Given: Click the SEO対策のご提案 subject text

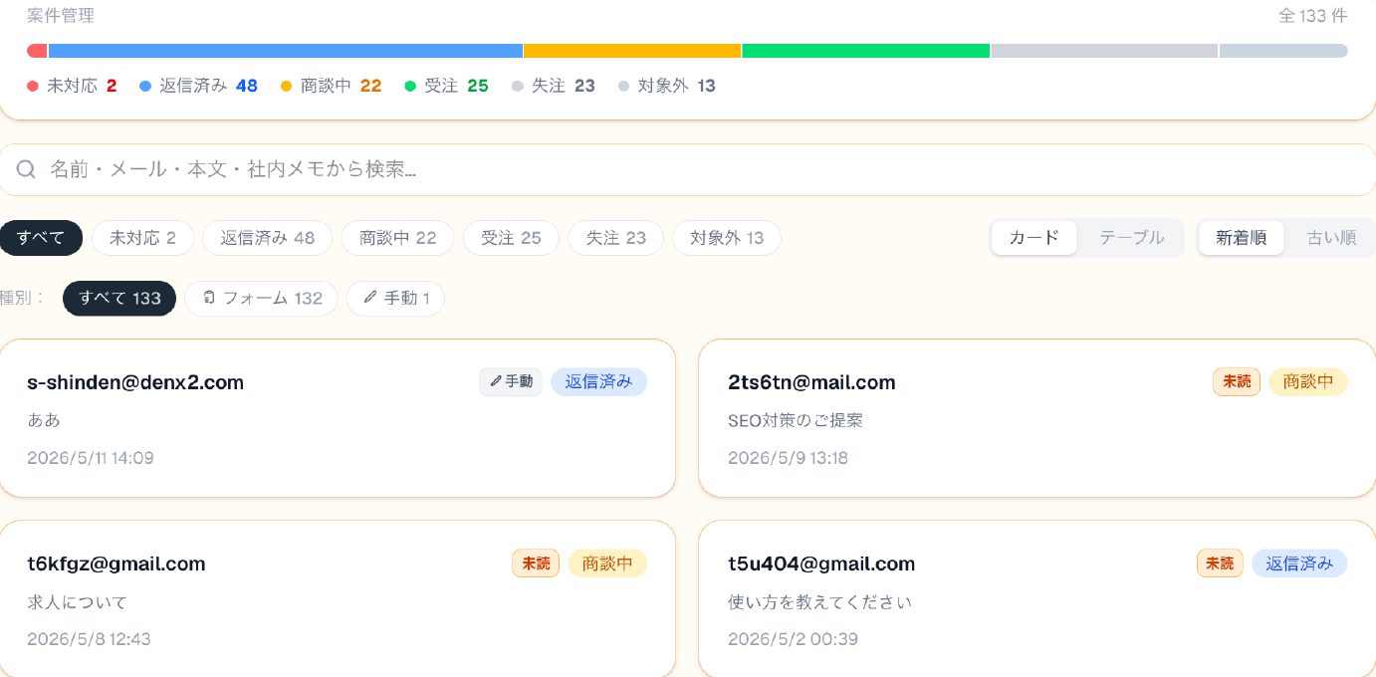Looking at the screenshot, I should tap(796, 420).
